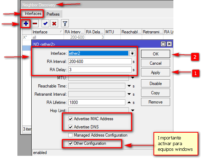
Task: Enable Managed Address Configuration checkbox
Action: coord(70,135)
